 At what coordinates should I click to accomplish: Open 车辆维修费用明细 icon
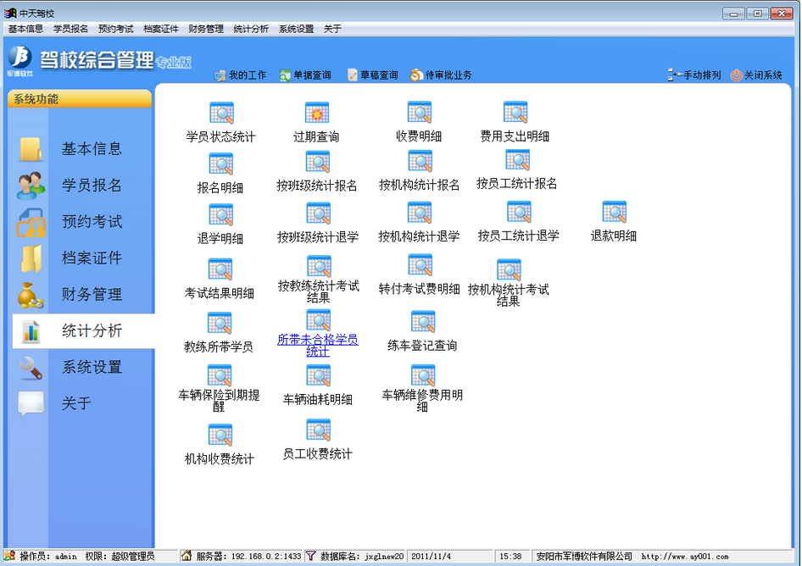[x=423, y=375]
